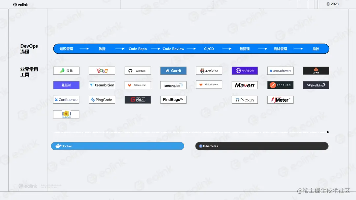
Task: Select the 知识管理 stage in pipeline
Action: (x=66, y=49)
